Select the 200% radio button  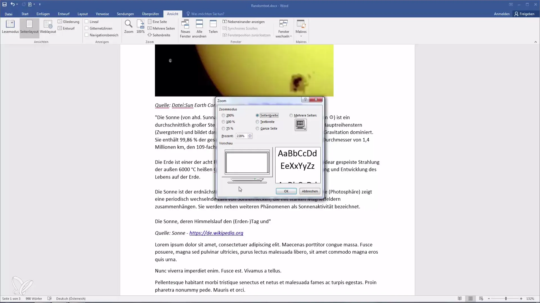(223, 115)
